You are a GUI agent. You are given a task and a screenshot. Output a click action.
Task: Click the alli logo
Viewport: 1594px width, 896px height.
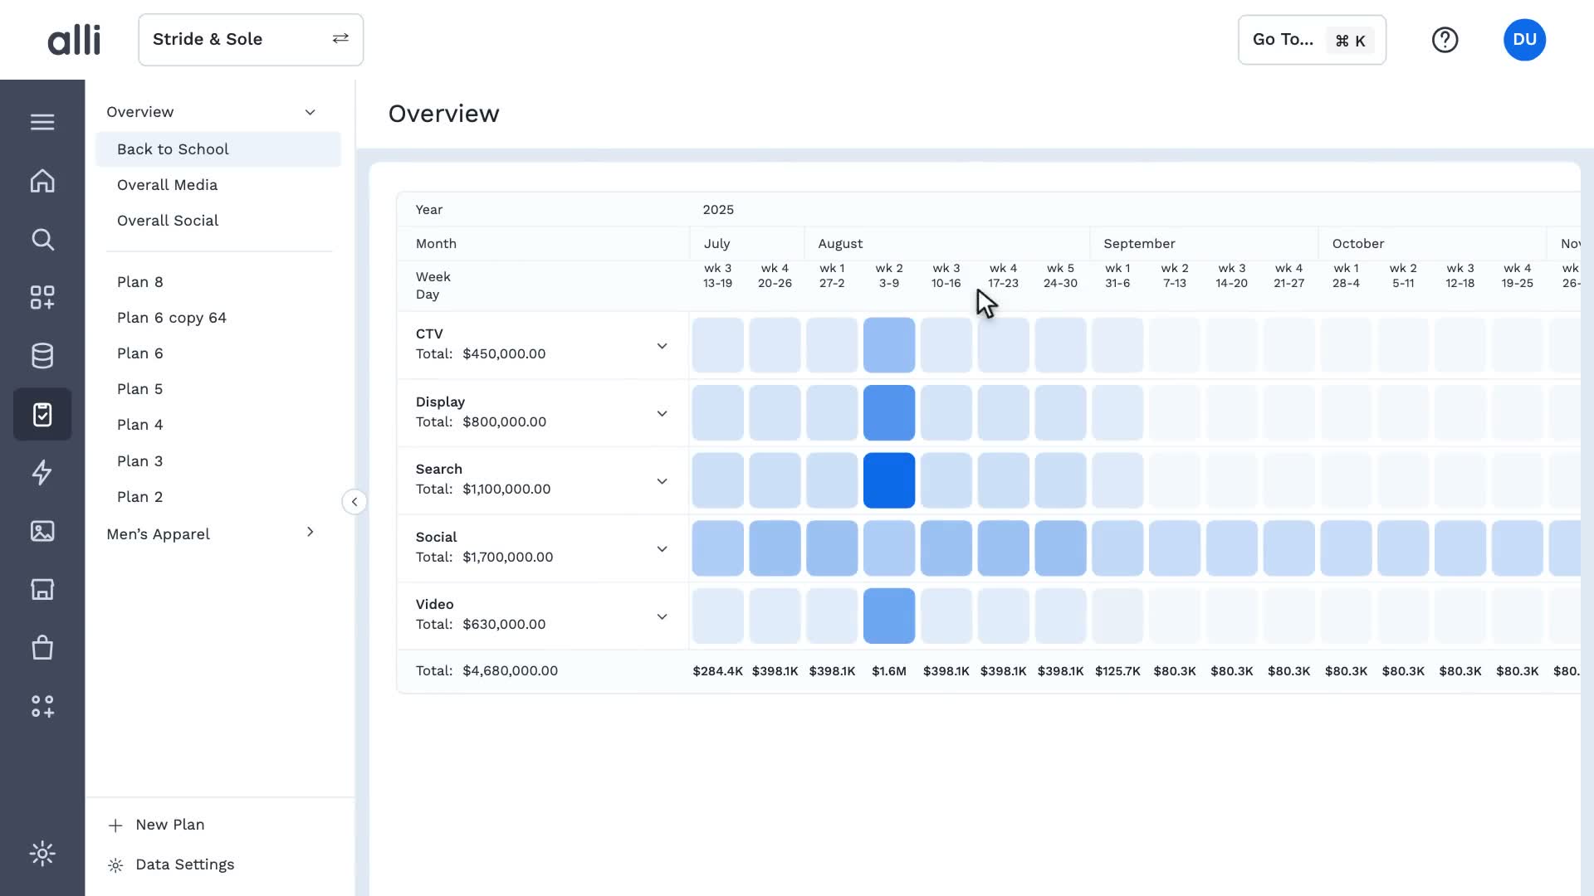point(74,40)
